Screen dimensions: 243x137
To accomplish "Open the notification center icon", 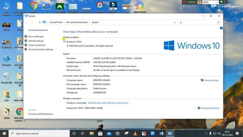I will pyautogui.click(x=237, y=134).
